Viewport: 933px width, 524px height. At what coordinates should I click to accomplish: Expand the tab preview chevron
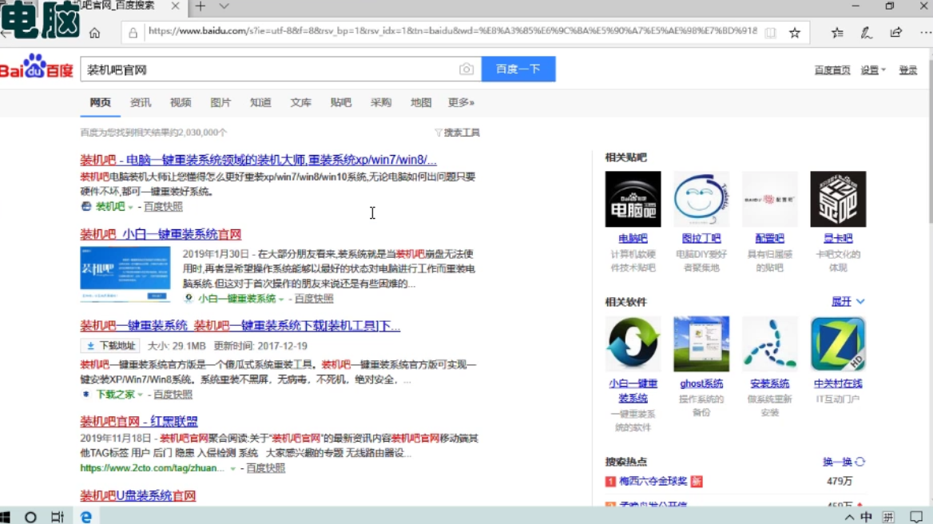[x=224, y=6]
